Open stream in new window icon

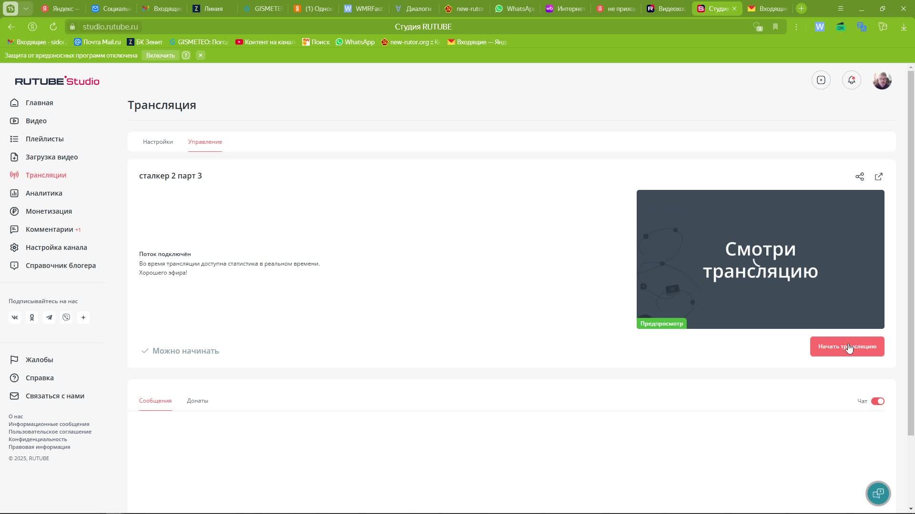click(879, 177)
